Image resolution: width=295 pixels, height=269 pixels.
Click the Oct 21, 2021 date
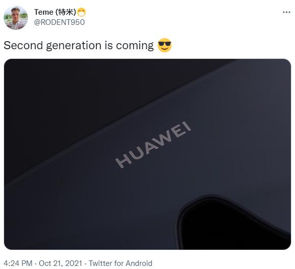61,263
